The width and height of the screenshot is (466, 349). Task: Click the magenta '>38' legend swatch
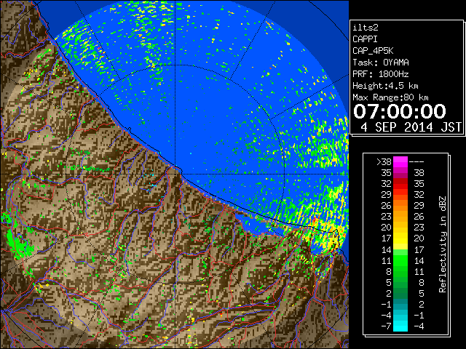pyautogui.click(x=400, y=162)
